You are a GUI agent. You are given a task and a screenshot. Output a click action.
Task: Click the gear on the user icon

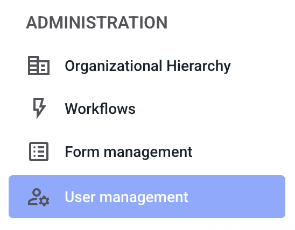click(x=44, y=201)
